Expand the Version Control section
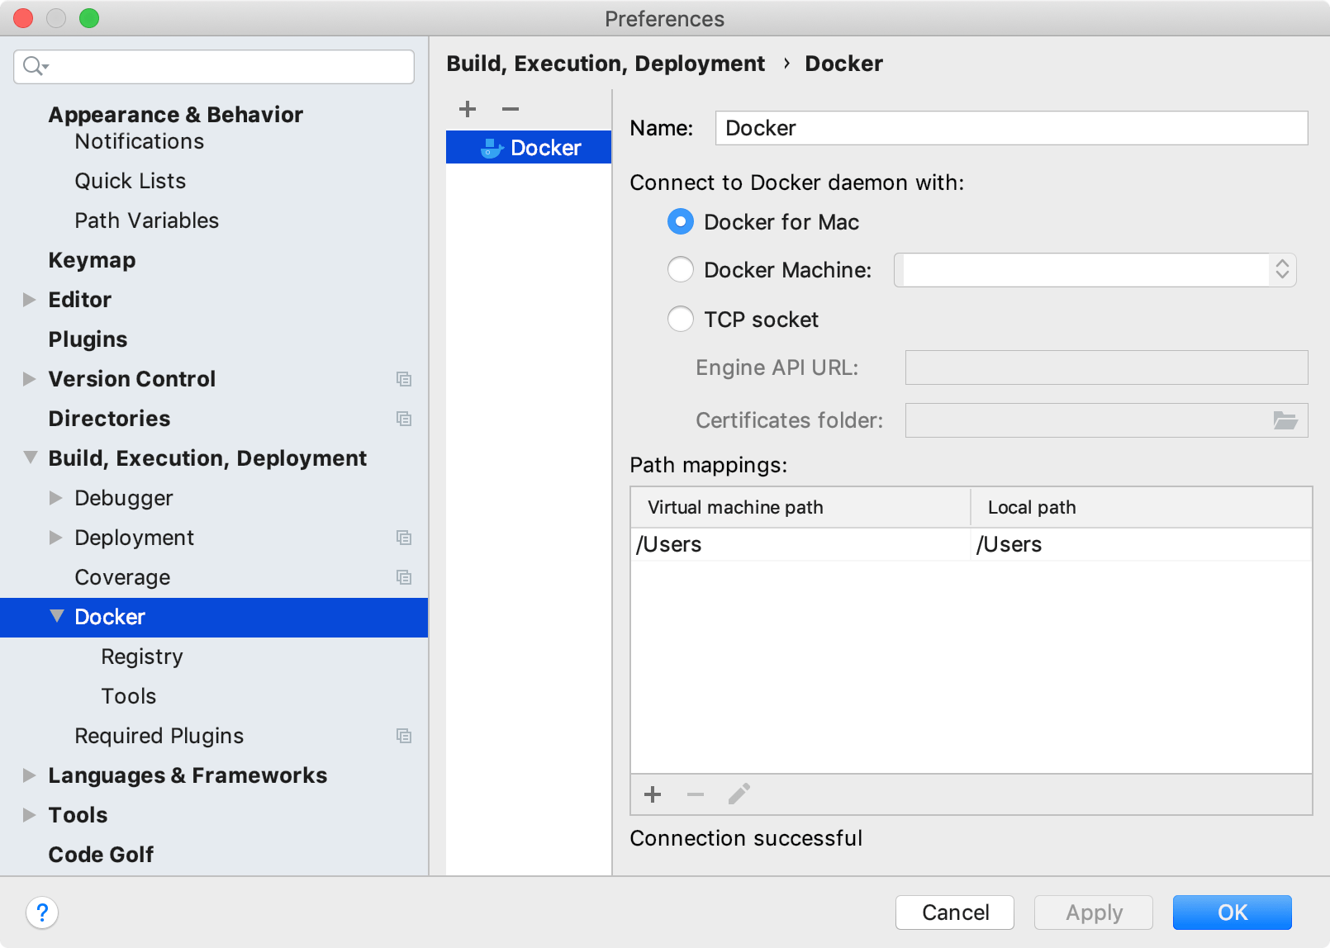Image resolution: width=1330 pixels, height=948 pixels. pos(29,379)
